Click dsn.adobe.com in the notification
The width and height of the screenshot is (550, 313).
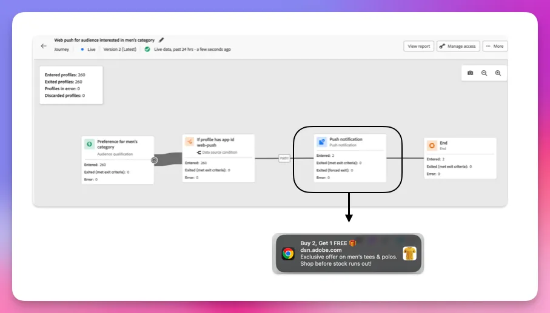click(321, 250)
